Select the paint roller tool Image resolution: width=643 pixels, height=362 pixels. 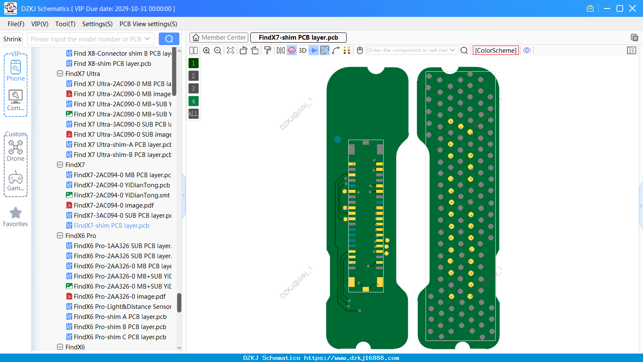268,50
